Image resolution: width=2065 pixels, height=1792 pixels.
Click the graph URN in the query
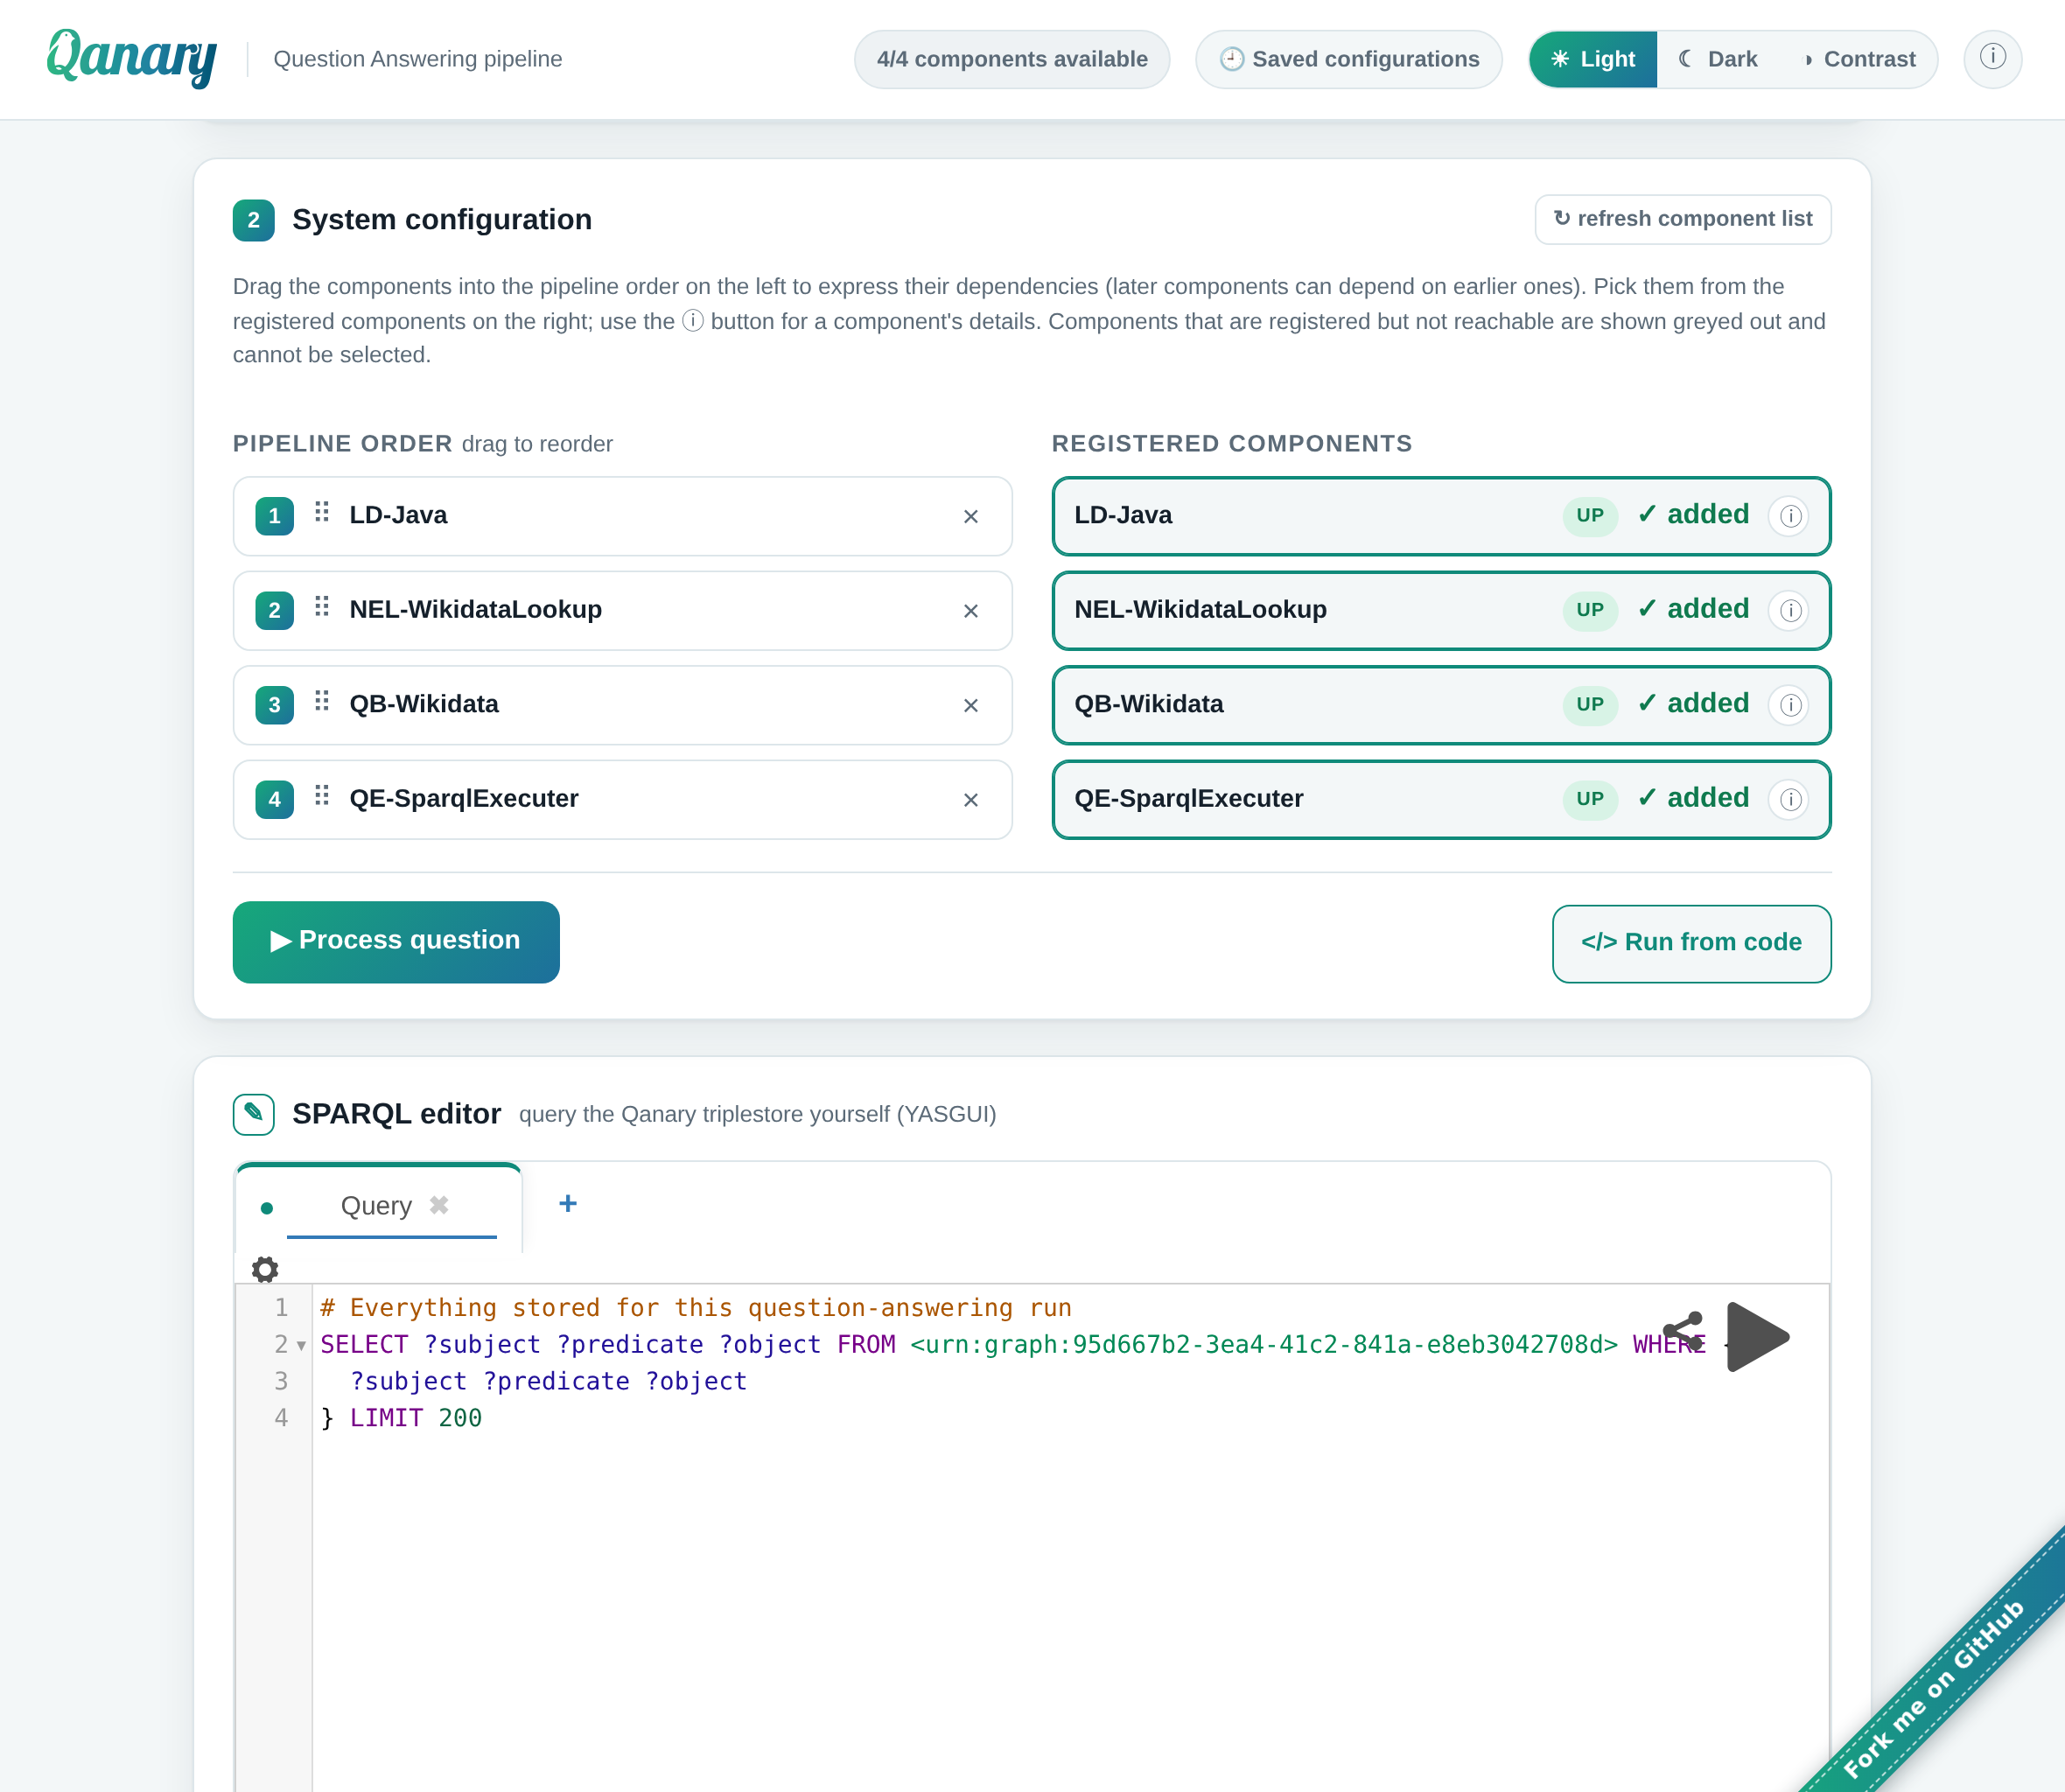coord(1263,1345)
